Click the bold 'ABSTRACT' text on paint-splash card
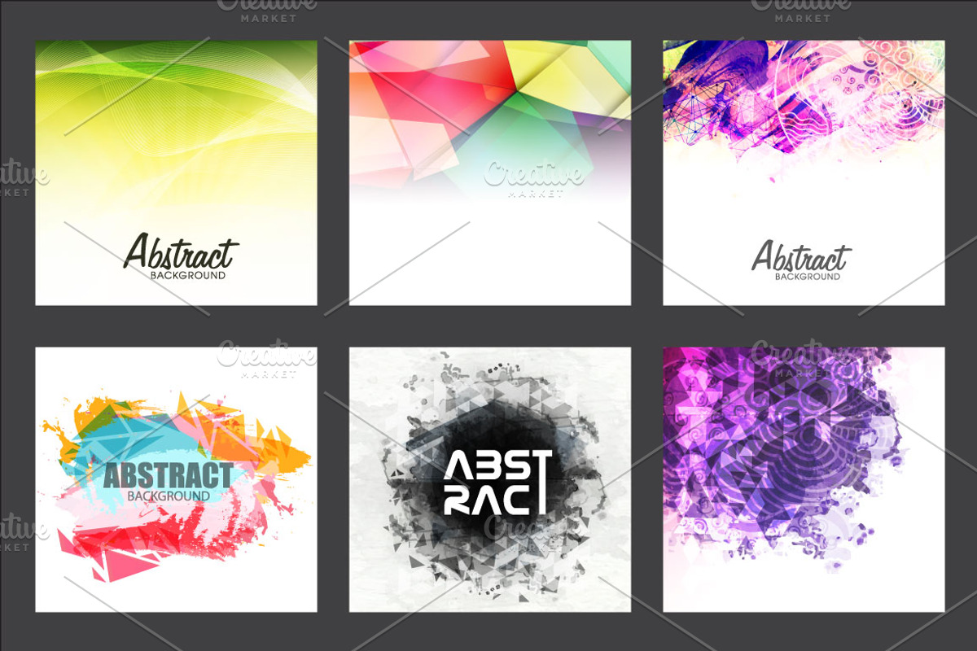977x651 pixels. (x=169, y=475)
